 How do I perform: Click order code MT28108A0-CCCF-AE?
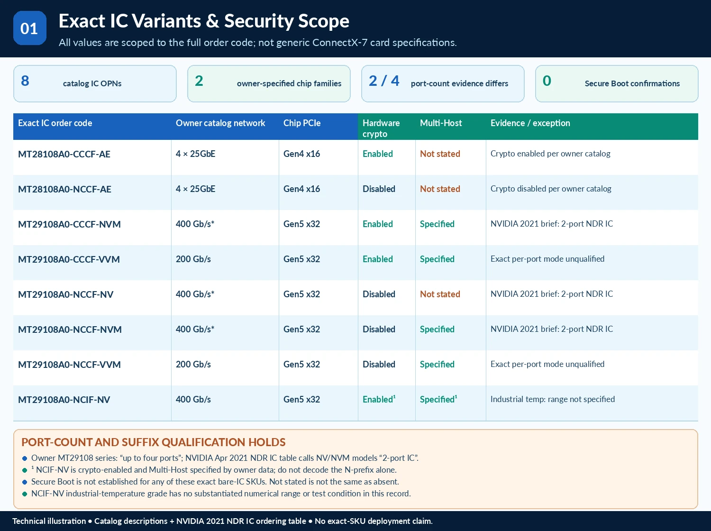[64, 154]
